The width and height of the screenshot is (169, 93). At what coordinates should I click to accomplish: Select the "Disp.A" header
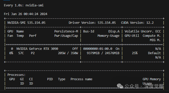114,31
